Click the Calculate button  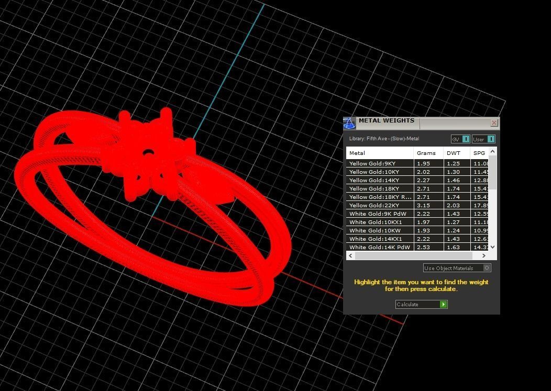click(x=421, y=304)
